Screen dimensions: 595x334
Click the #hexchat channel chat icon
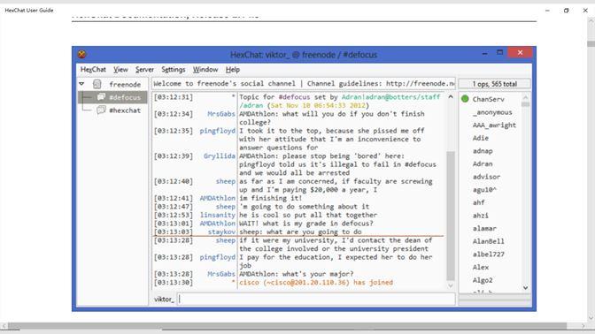(x=101, y=110)
